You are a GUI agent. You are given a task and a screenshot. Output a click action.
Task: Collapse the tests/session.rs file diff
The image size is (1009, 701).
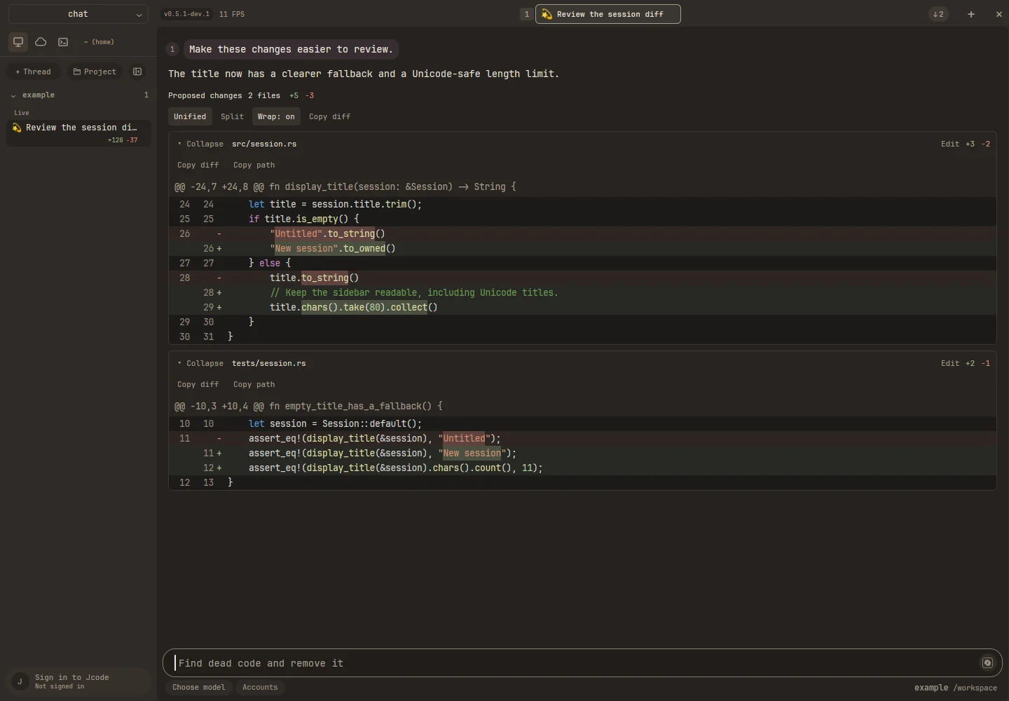tap(200, 363)
